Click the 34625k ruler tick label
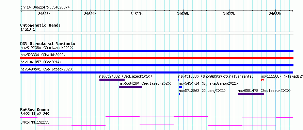The height and width of the screenshot is (130, 303). pyautogui.click(x=137, y=14)
